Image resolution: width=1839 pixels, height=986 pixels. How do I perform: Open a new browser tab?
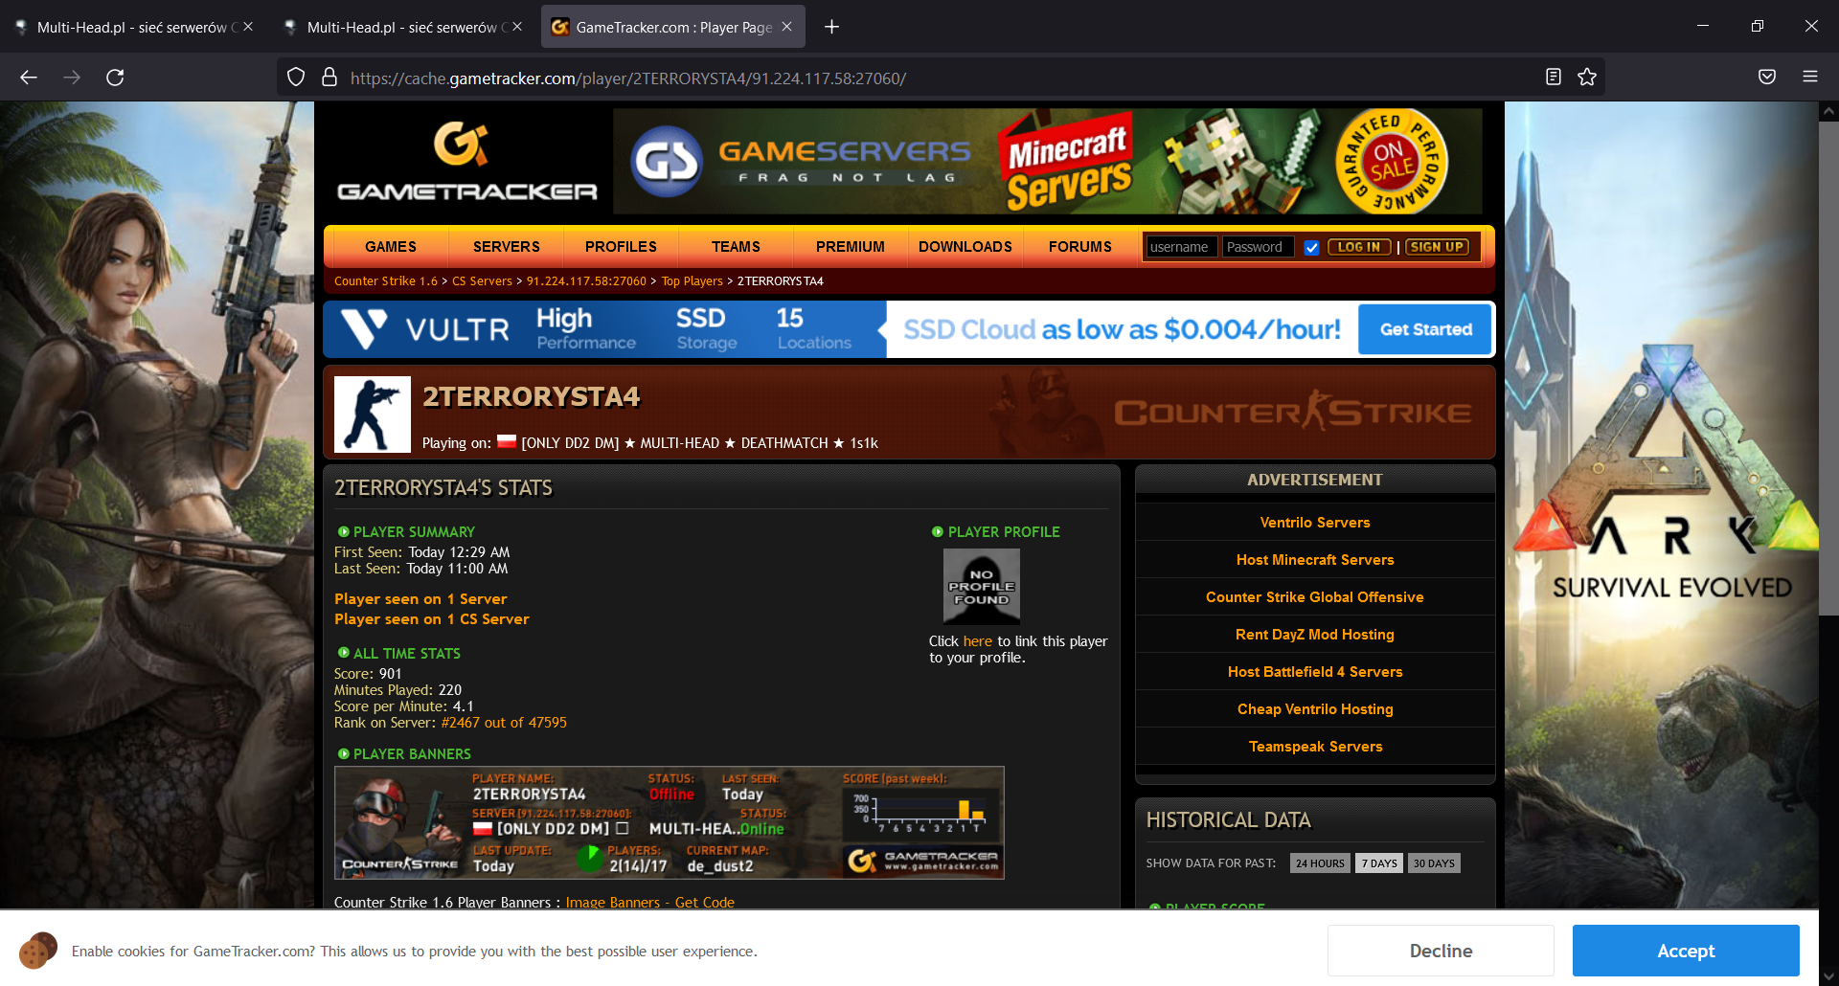pos(831,27)
